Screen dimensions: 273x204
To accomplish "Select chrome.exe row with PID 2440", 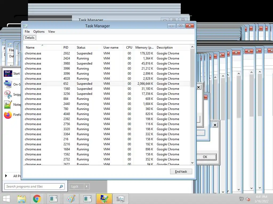I will [107, 104].
